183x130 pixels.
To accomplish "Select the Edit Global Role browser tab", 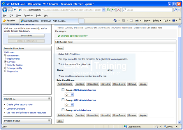I will pyautogui.click(x=49, y=21).
